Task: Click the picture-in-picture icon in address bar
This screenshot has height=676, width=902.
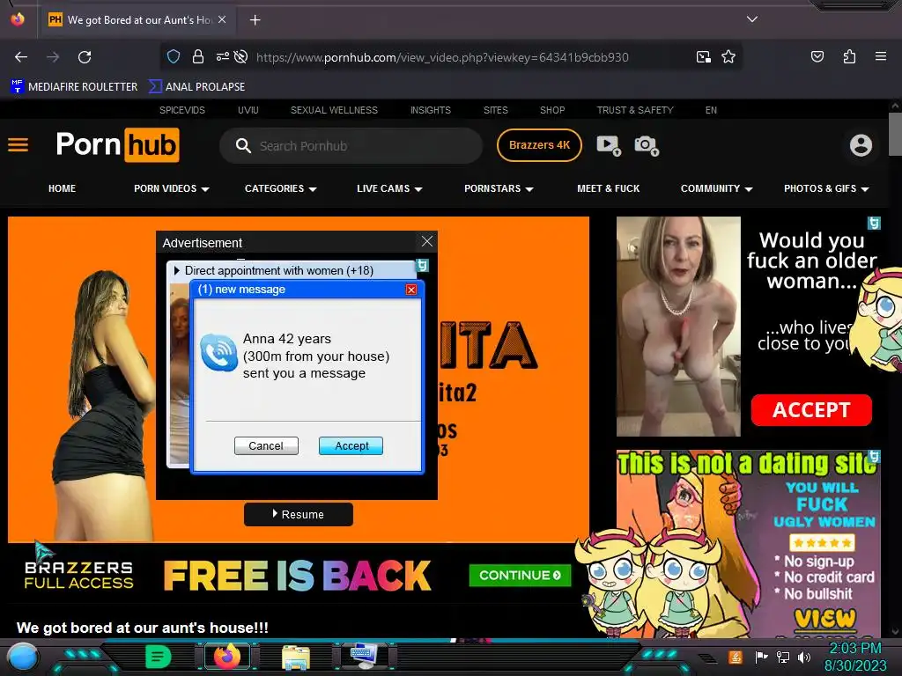Action: (703, 56)
